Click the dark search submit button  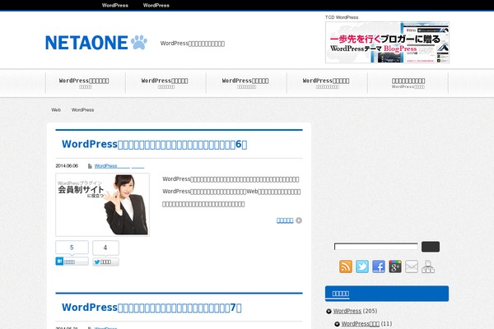[x=431, y=247]
